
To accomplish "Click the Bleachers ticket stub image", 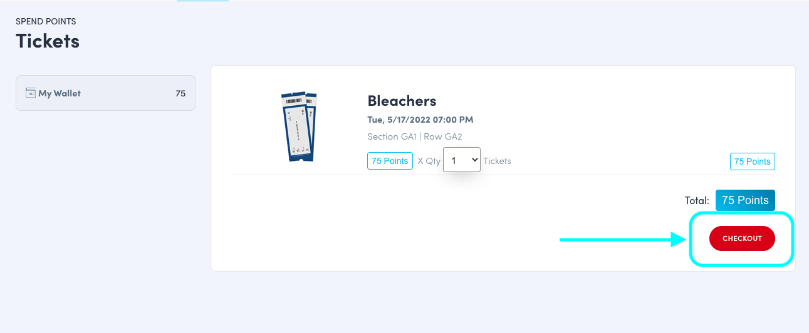I will (x=297, y=126).
